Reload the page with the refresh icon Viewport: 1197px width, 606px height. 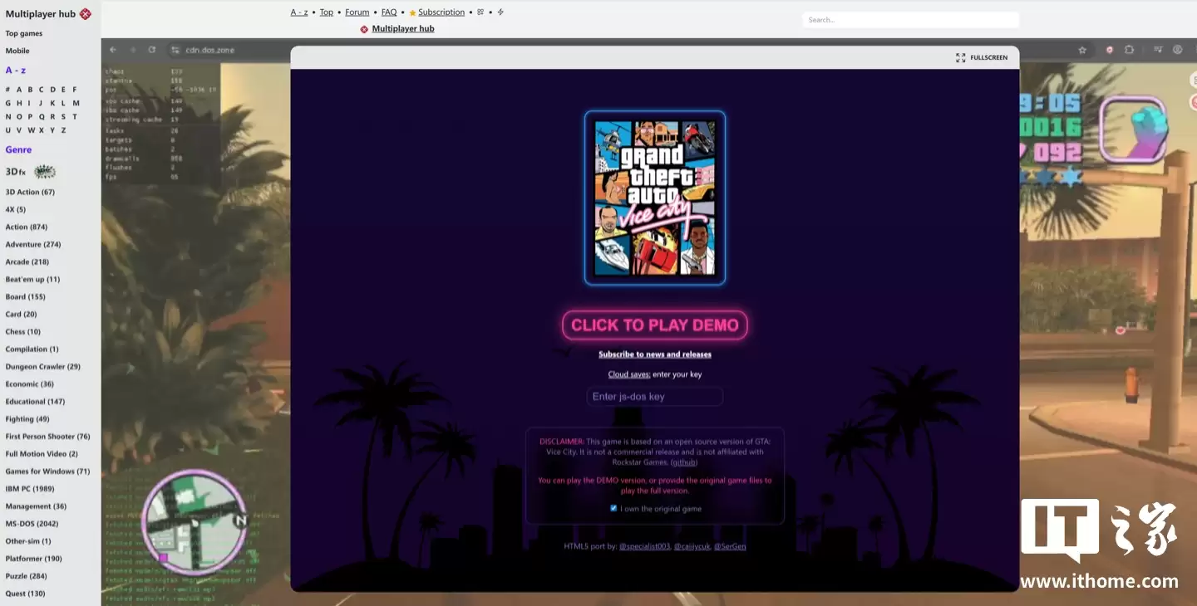tap(151, 49)
